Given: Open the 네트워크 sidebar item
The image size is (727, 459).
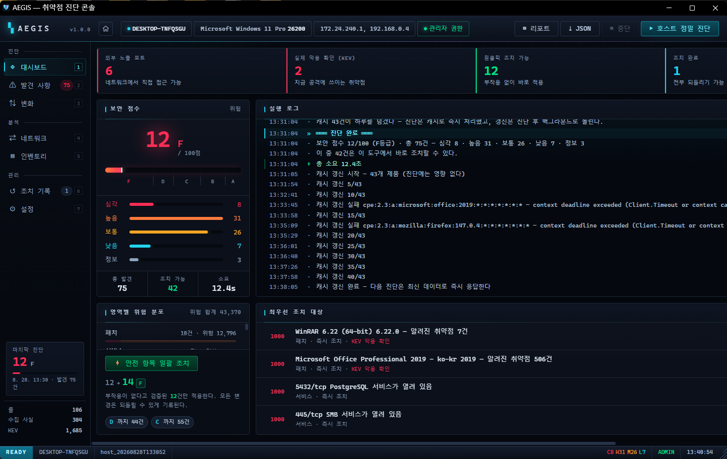Looking at the screenshot, I should pyautogui.click(x=45, y=138).
